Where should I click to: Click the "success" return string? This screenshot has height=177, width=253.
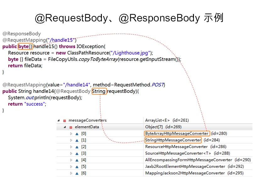coord(35,104)
